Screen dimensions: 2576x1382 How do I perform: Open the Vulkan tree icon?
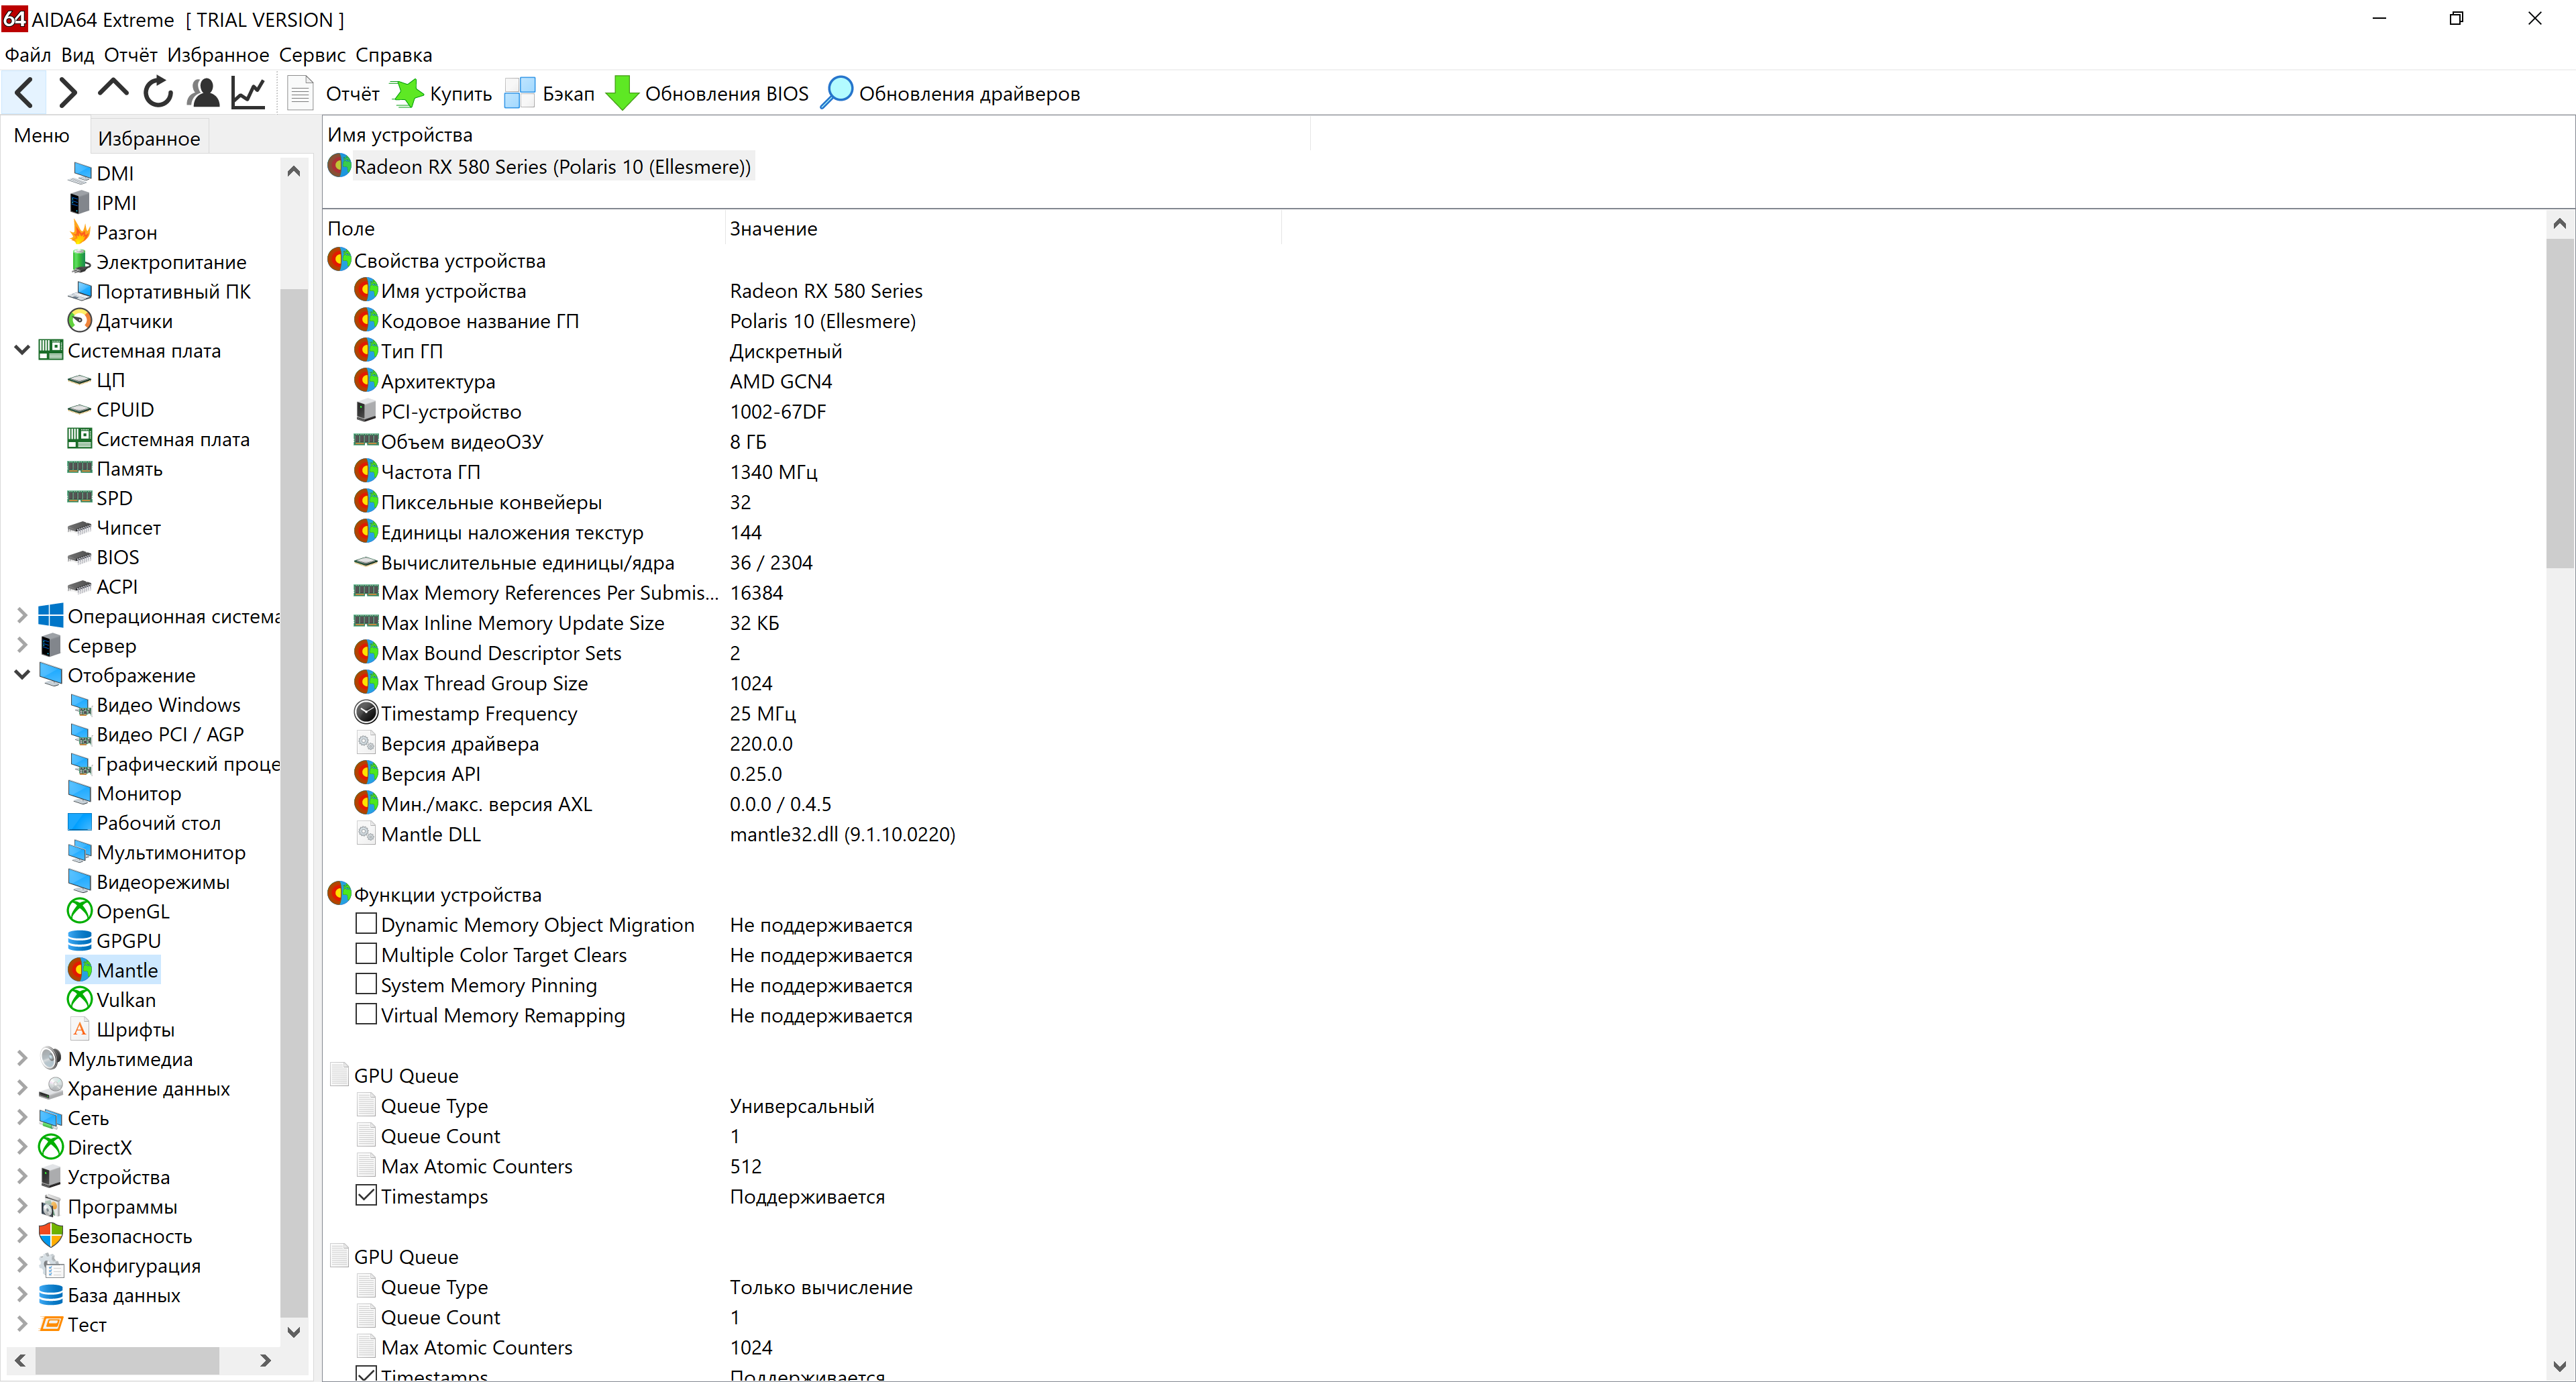point(80,999)
